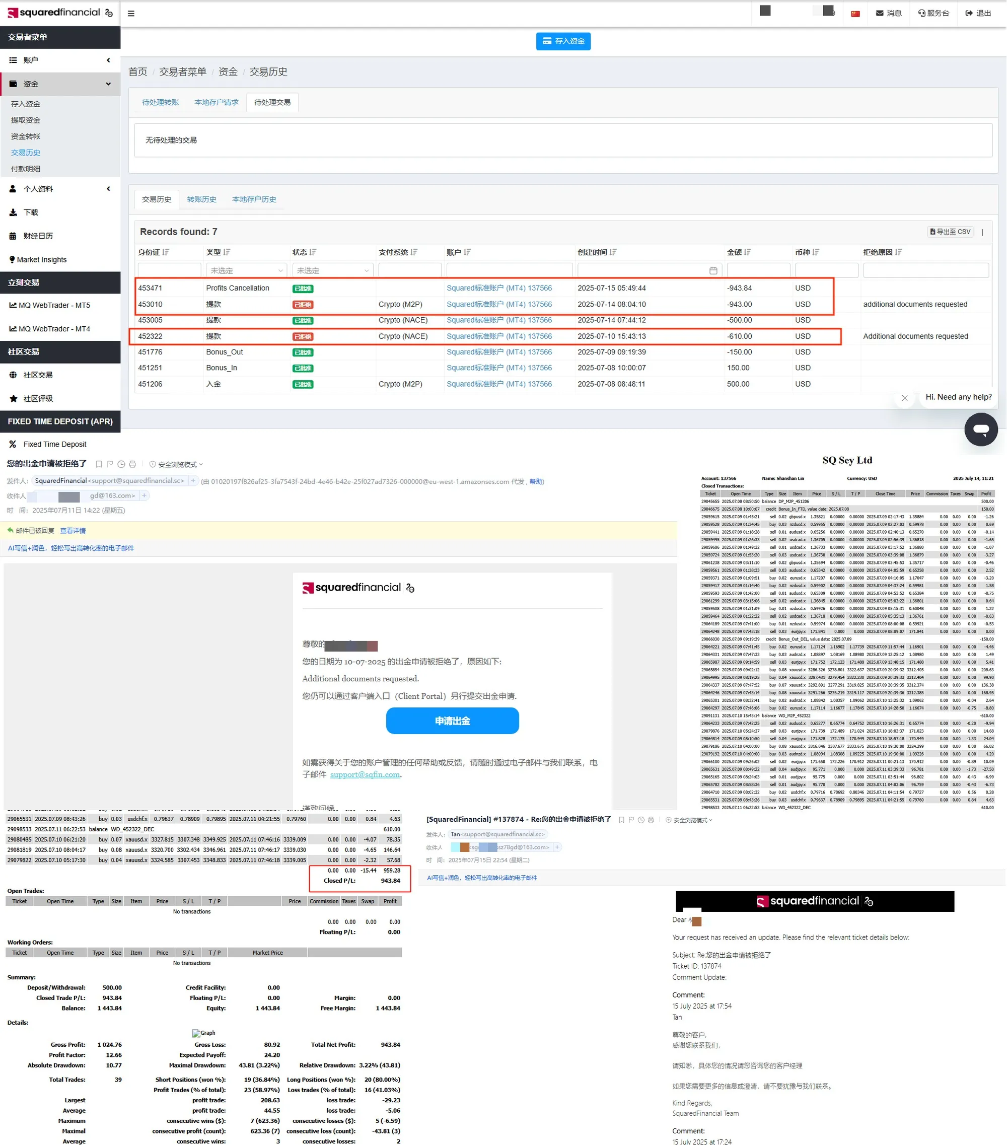1007x1145 pixels.
Task: Click 查看详情 link in email banner
Action: tap(73, 531)
